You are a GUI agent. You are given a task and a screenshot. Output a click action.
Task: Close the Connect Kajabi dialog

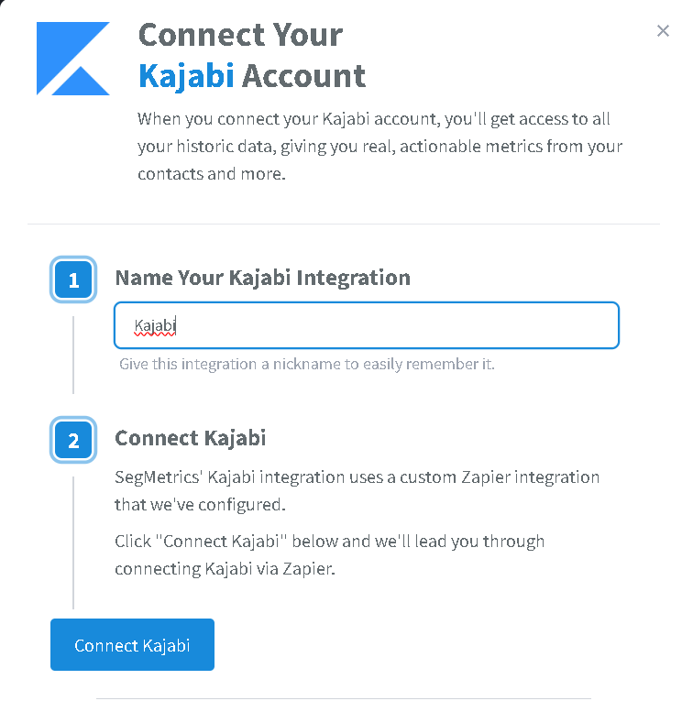tap(663, 31)
